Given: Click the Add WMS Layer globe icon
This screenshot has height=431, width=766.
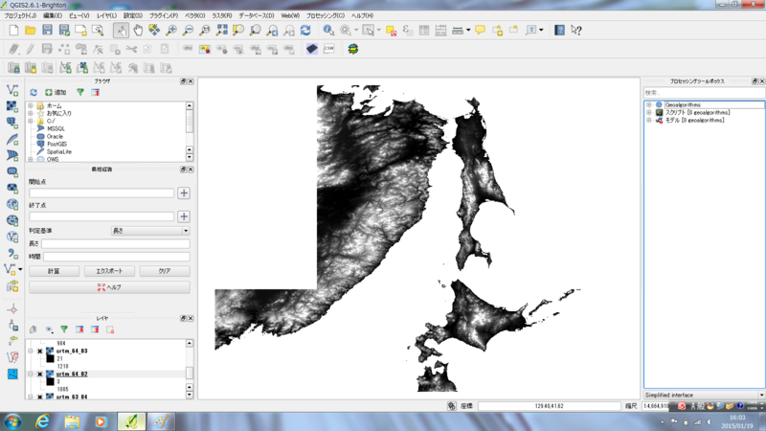Looking at the screenshot, I should [12, 204].
